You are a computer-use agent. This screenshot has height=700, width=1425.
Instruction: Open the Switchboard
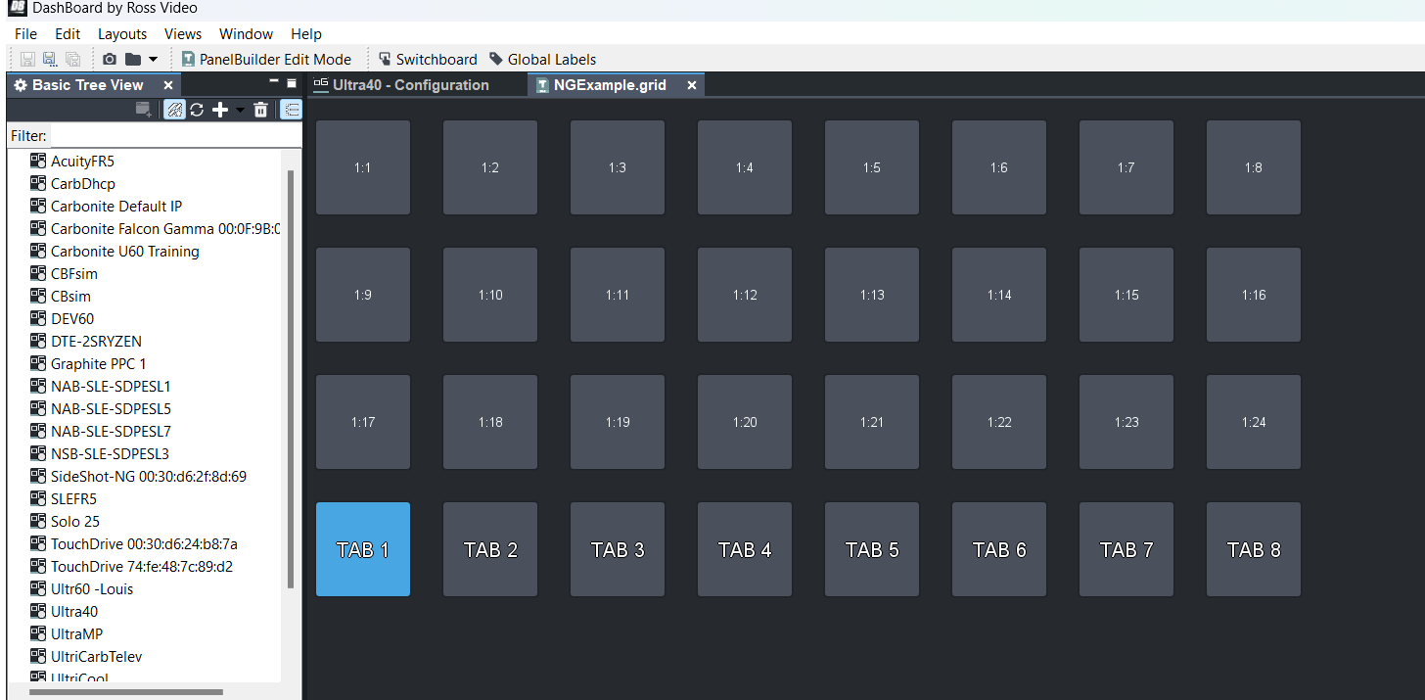click(x=428, y=59)
